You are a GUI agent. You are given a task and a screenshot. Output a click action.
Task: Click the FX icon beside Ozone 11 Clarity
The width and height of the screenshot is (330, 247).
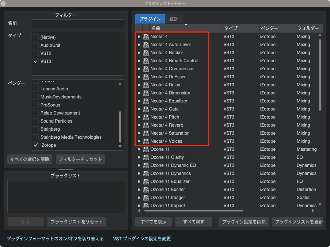click(146, 157)
